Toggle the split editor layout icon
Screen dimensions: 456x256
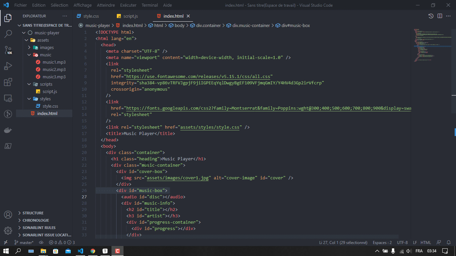click(x=440, y=16)
